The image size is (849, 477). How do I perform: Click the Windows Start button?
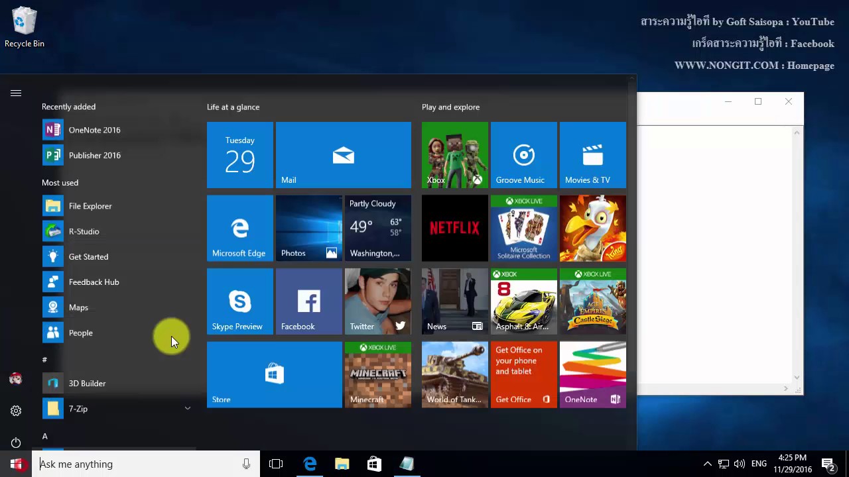[16, 464]
